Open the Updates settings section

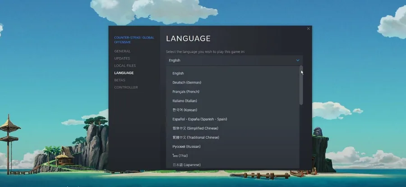[122, 58]
